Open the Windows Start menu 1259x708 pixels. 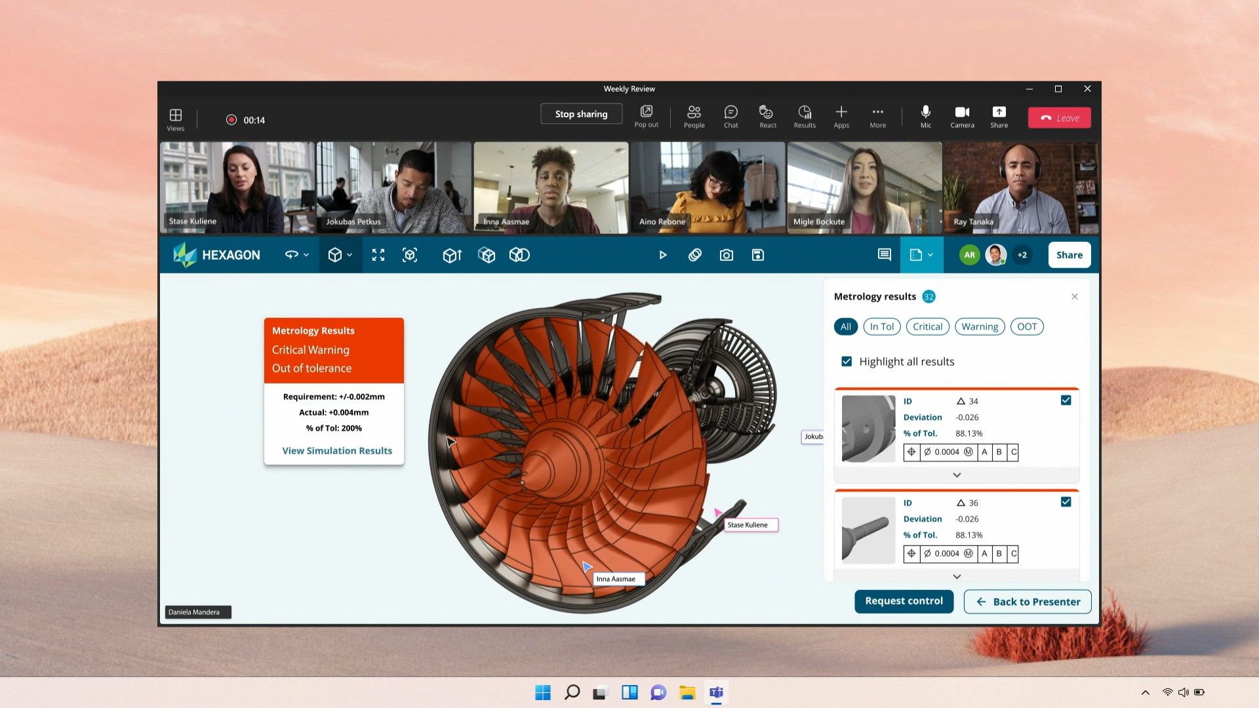click(543, 692)
